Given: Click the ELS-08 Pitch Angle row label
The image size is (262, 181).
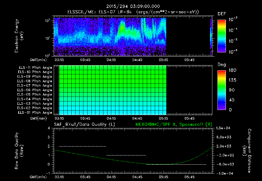Looking at the screenshot, I should click(x=35, y=81).
